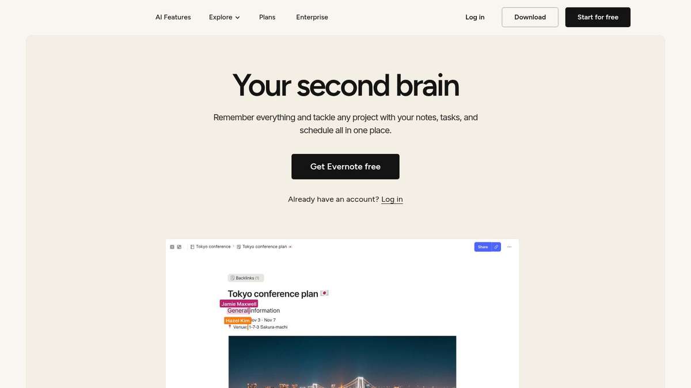Click the expand note icon in header
Viewport: 691px width, 388px height.
pos(179,247)
